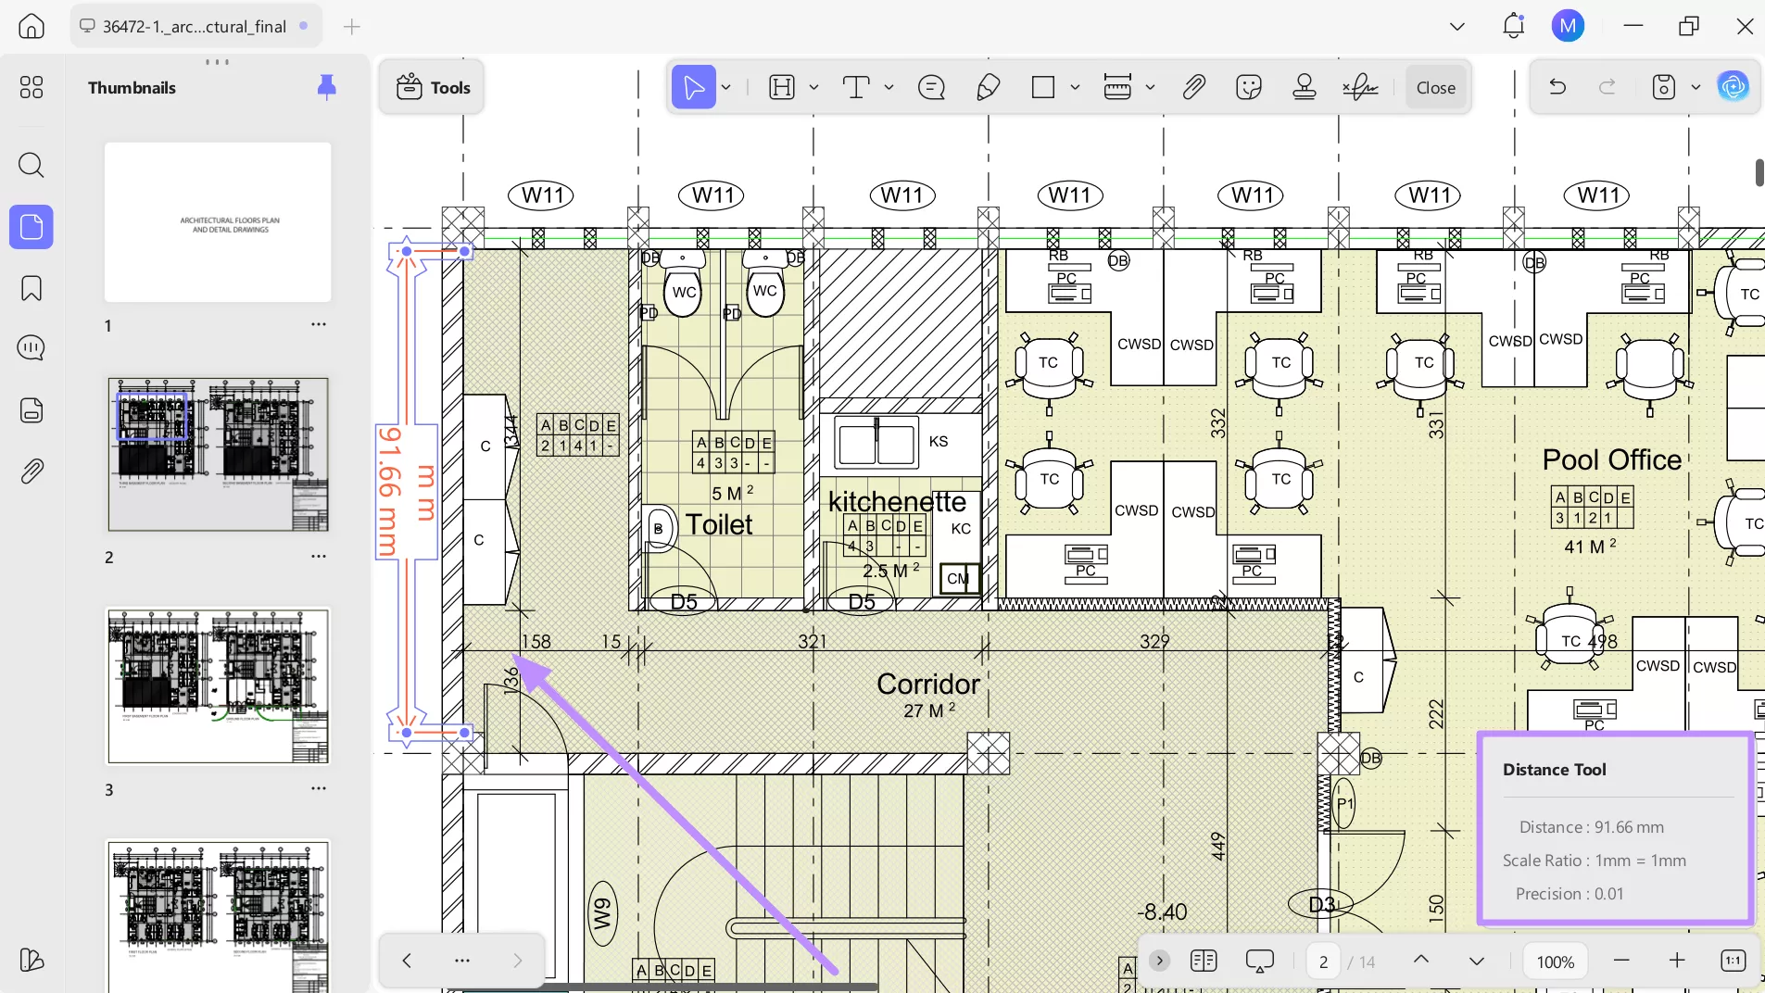The image size is (1765, 993).
Task: Open the notifications bell
Action: pyautogui.click(x=1514, y=26)
